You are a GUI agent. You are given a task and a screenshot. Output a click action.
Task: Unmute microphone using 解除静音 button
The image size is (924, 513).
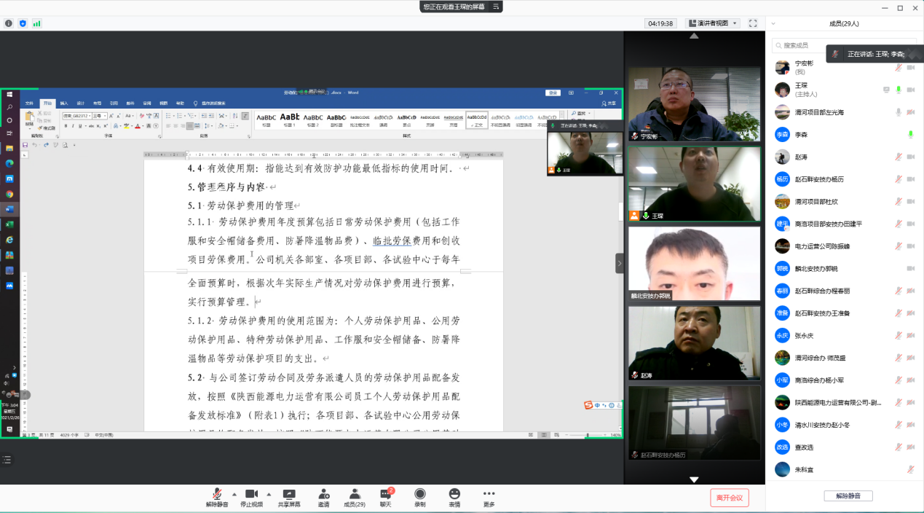pos(216,495)
